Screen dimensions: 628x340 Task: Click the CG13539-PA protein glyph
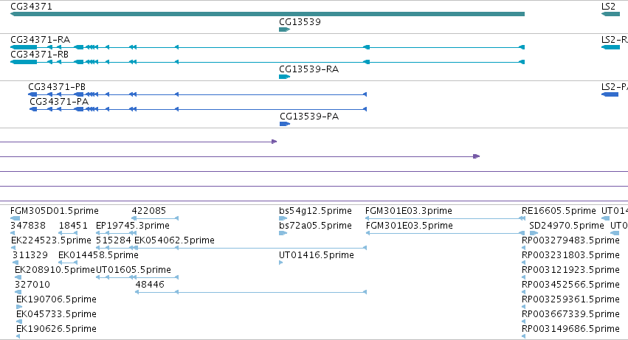click(285, 124)
